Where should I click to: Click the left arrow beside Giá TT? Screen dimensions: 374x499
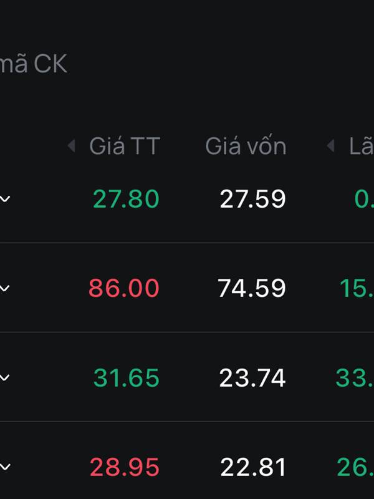(71, 146)
